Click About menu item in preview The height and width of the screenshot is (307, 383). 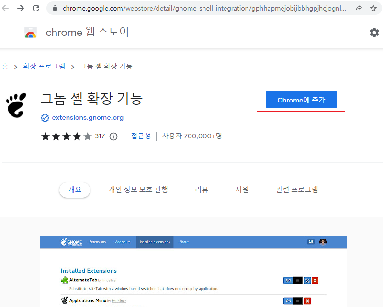[x=184, y=242]
